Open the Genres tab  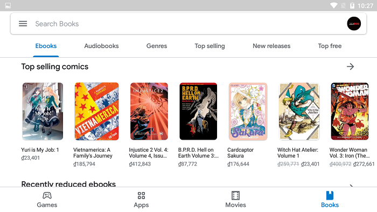[x=157, y=46]
